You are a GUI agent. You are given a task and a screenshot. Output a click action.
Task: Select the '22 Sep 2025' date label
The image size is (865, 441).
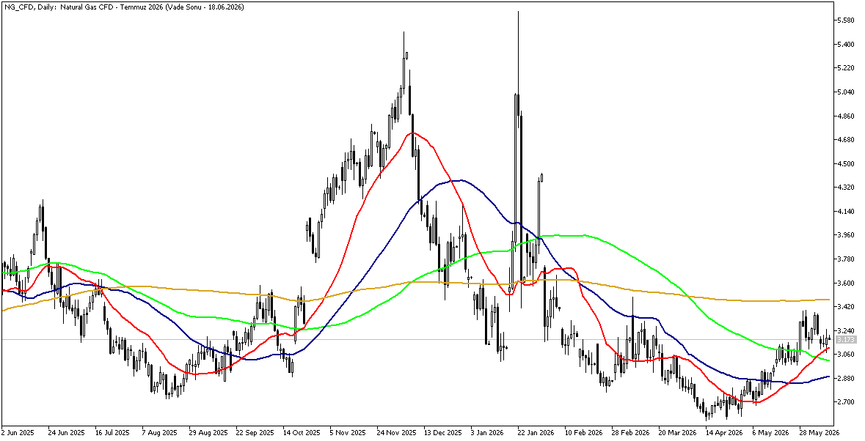255,433
